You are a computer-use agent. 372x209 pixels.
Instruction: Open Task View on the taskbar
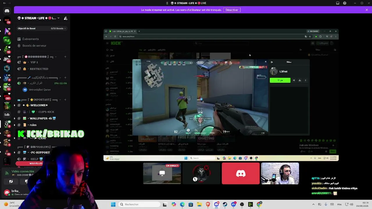(x=165, y=204)
